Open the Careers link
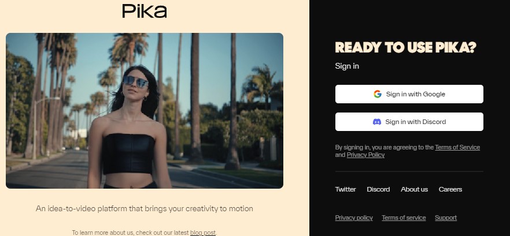This screenshot has width=510, height=236. (450, 189)
